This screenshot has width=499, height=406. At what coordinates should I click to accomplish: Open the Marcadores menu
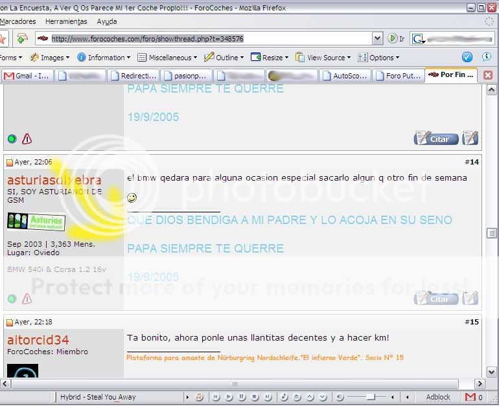18,21
